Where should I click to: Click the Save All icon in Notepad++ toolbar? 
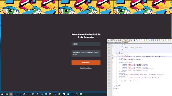coord(114,40)
